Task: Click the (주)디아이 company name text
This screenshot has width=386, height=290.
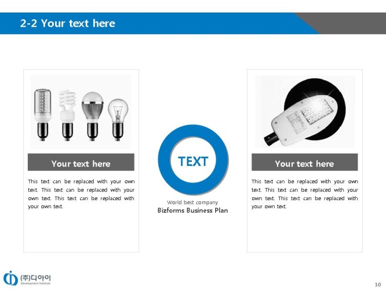Action: 35,278
